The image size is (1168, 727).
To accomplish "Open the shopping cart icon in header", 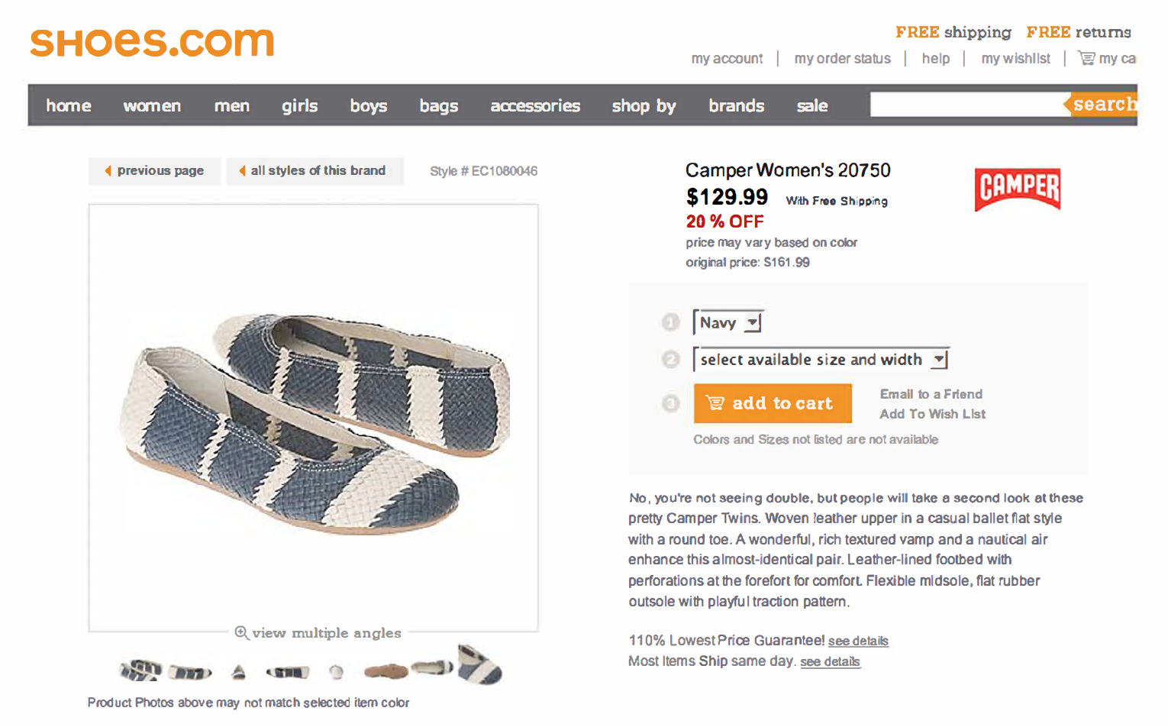I will (1086, 58).
